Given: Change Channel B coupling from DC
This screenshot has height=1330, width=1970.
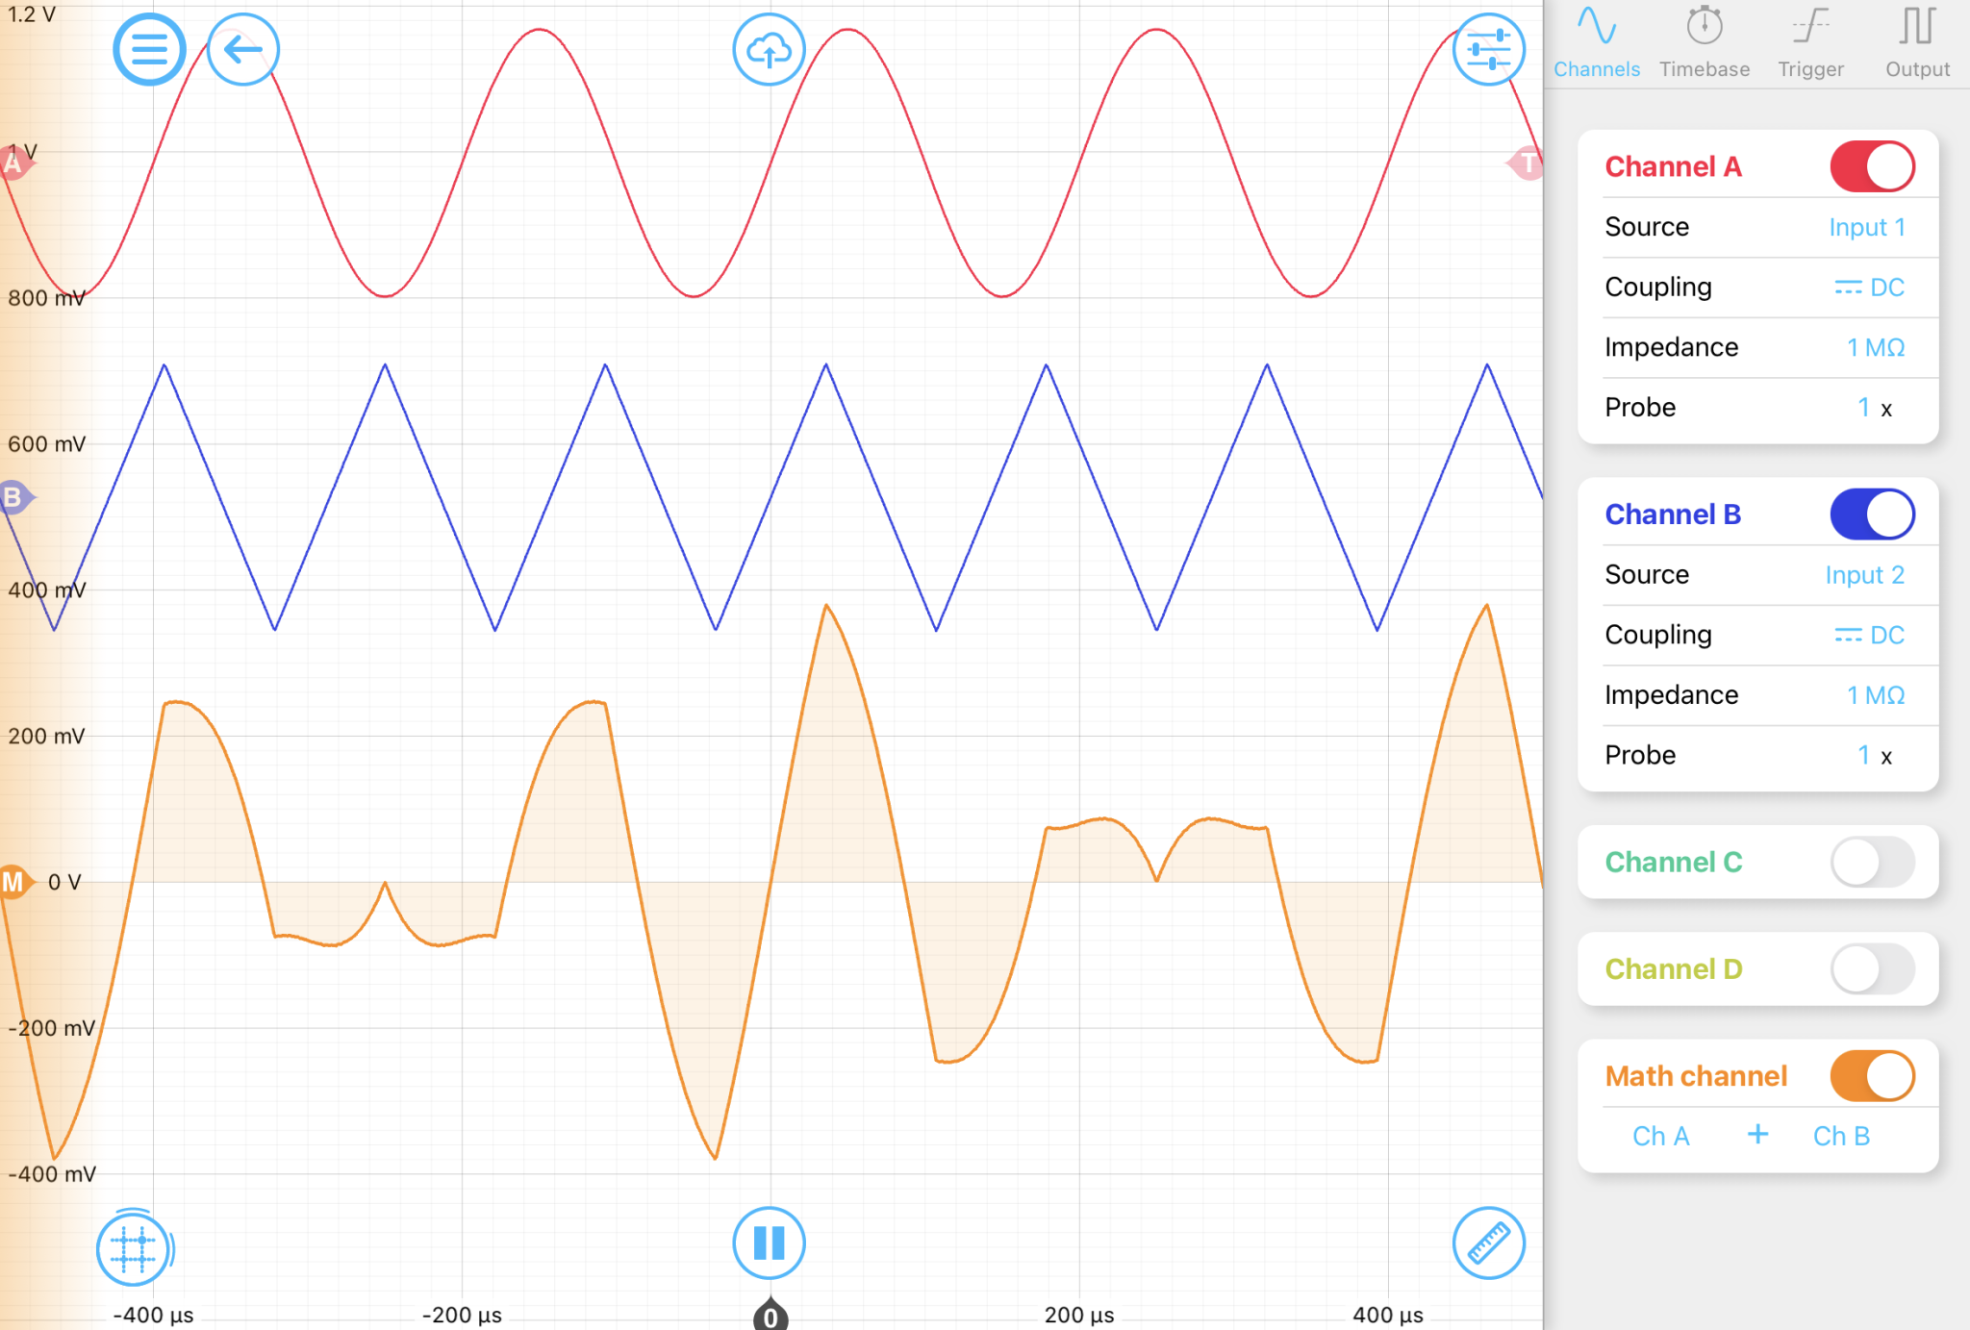Looking at the screenshot, I should [1868, 635].
